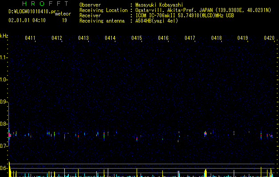Viewport: 279px width, 177px height.
Task: Click the 0.7 frequency axis label
Action: 3,146
